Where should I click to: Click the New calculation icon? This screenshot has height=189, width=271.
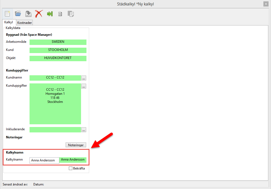click(7, 14)
